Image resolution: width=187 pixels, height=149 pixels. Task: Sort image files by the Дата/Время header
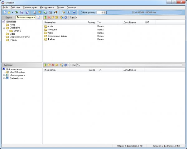pyautogui.click(x=133, y=22)
